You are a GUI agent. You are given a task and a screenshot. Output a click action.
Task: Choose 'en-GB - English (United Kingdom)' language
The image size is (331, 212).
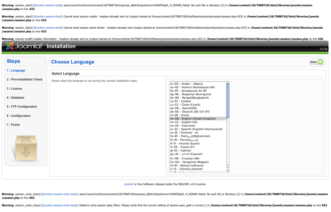coord(198,119)
